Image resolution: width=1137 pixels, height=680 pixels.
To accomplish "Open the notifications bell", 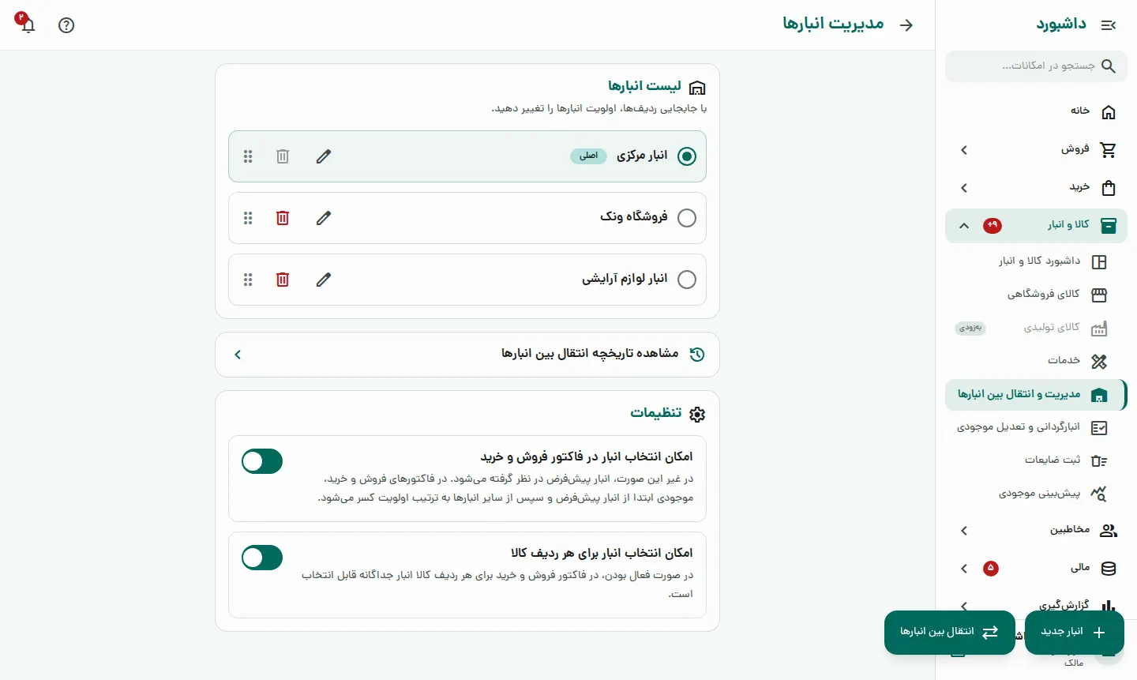I will 28,24.
